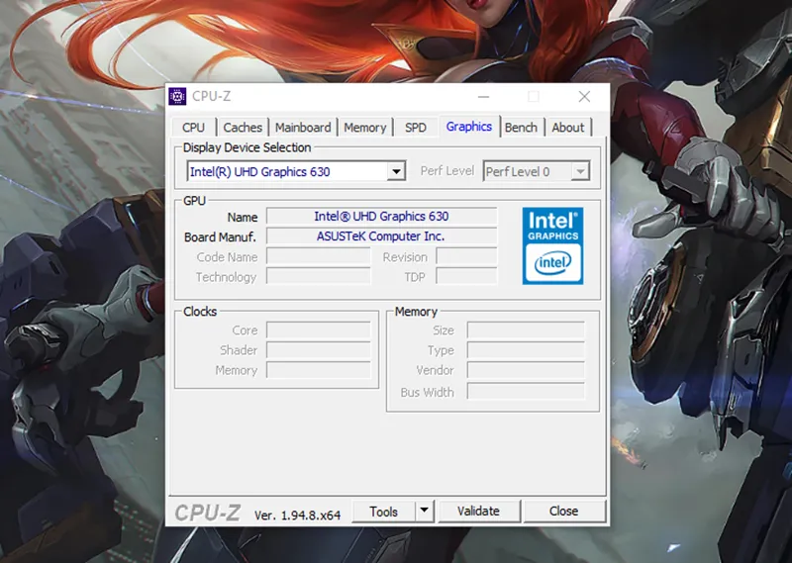Switch to the Caches tab

pos(243,128)
